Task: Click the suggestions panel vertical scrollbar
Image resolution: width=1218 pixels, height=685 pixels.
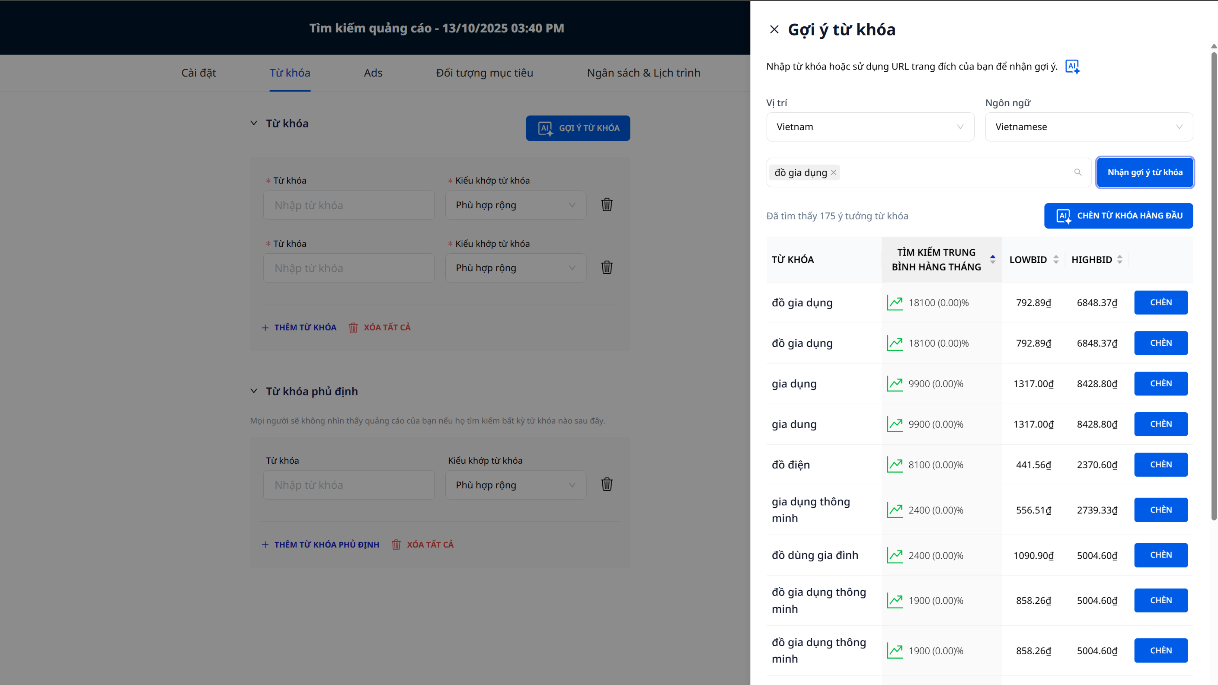Action: (x=1213, y=284)
